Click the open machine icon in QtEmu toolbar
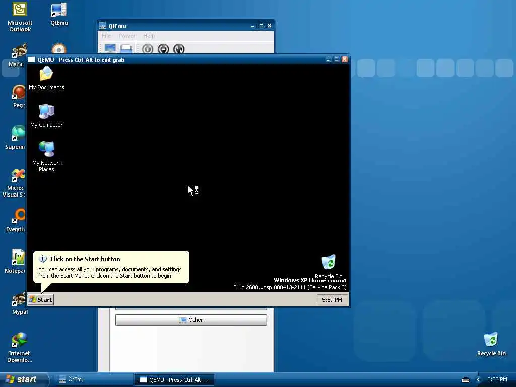The image size is (516, 387). 126,49
